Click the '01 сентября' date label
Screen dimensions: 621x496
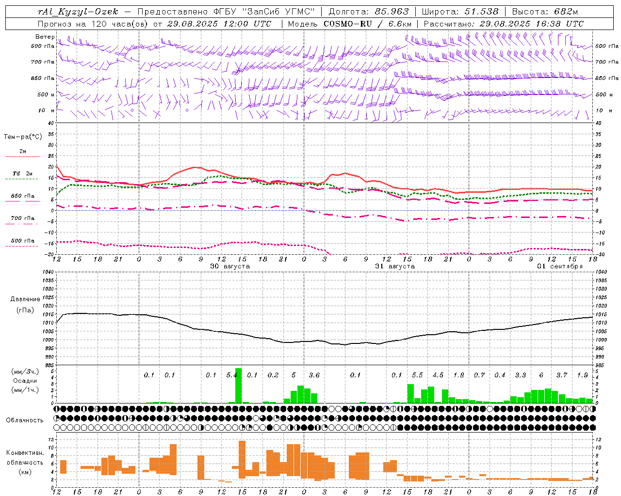point(560,266)
